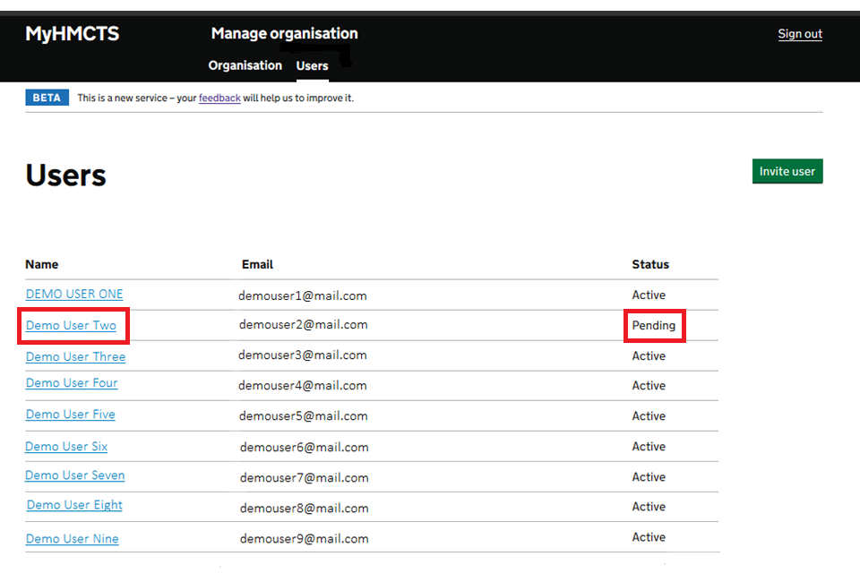Open the DEMO USER ONE profile

pos(74,294)
